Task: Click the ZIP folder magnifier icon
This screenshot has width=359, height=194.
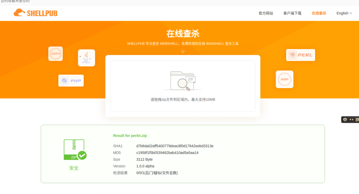Action: coord(183,81)
